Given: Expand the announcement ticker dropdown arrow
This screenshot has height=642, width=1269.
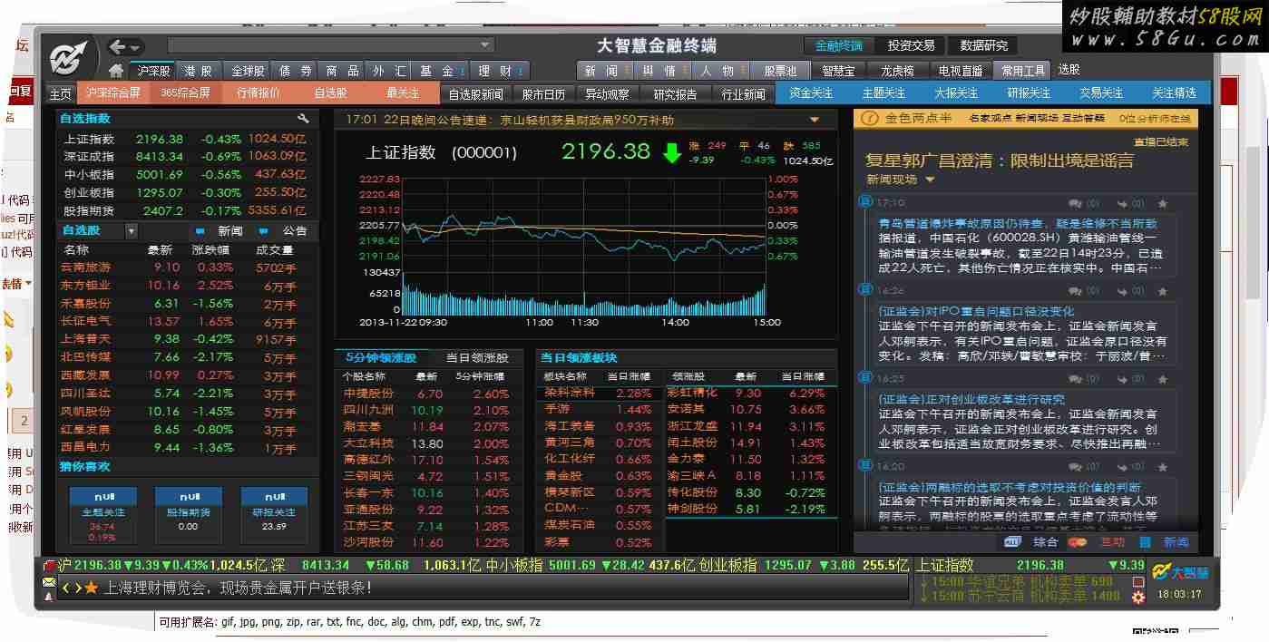Looking at the screenshot, I should pyautogui.click(x=815, y=120).
